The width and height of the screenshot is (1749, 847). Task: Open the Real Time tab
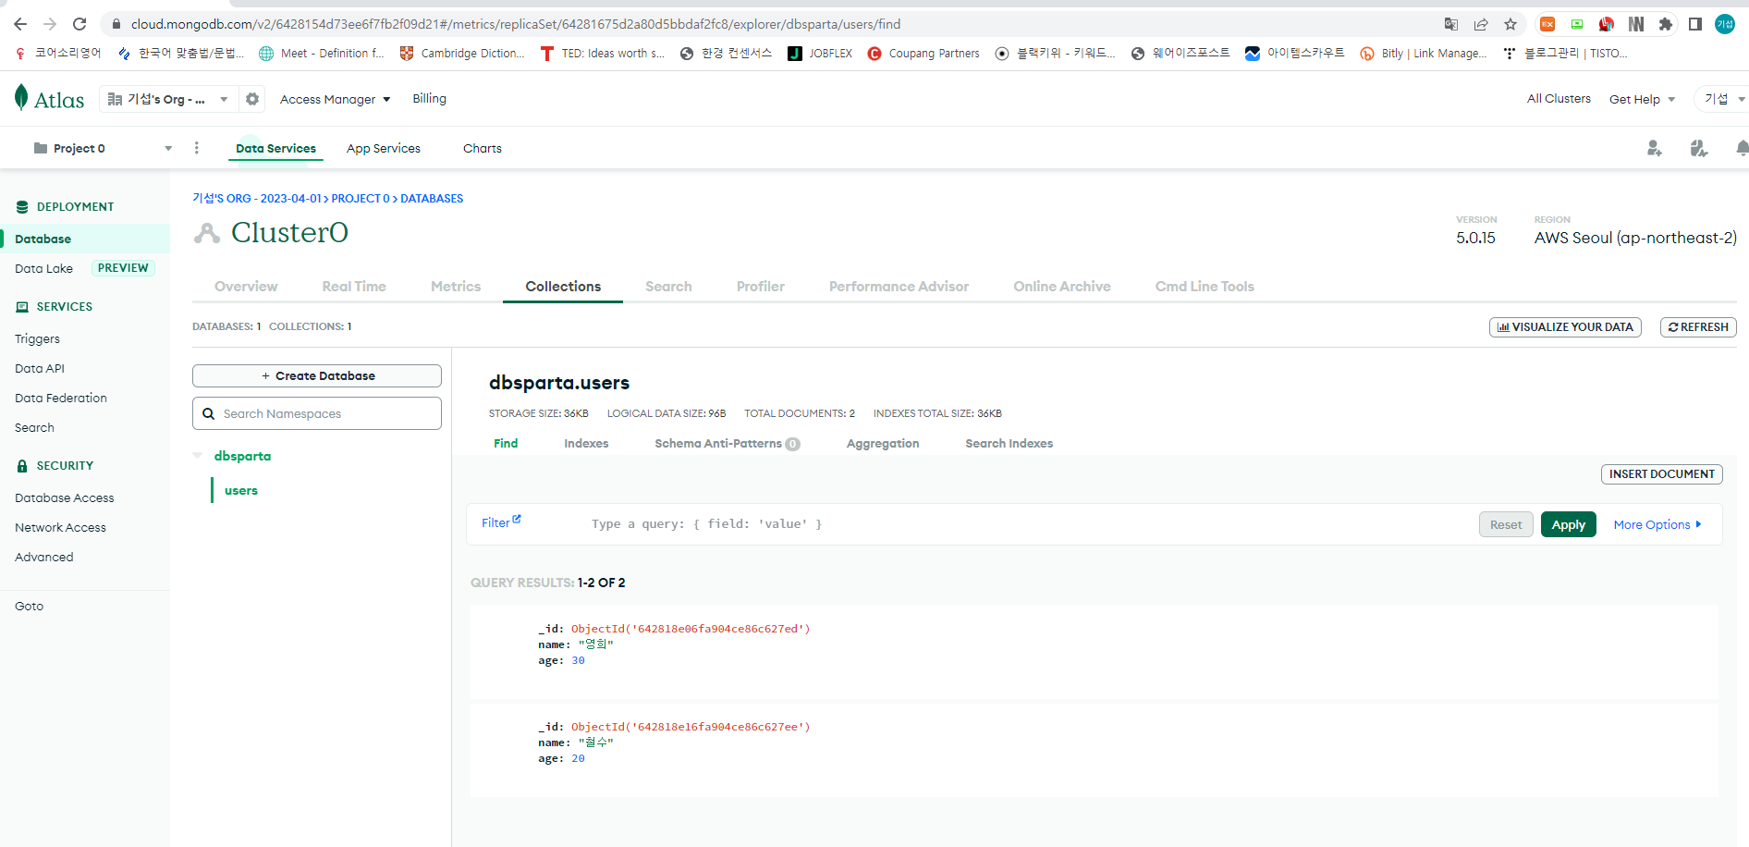point(354,287)
